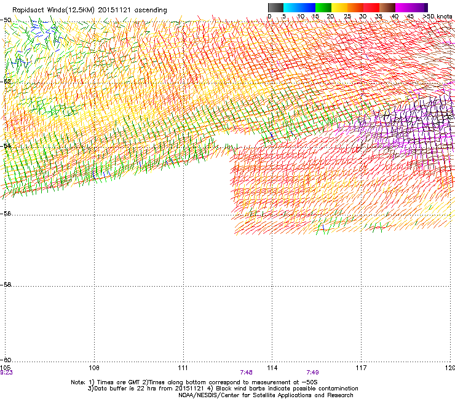Image resolution: width=455 pixels, height=399 pixels.
Task: Click the longitude label '117'
Action: (362, 368)
